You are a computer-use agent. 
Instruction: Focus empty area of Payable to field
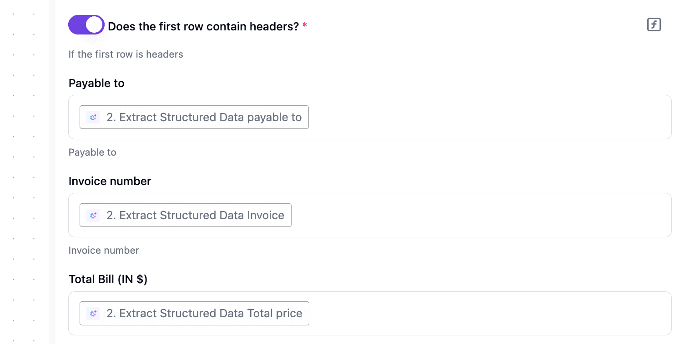click(489, 117)
